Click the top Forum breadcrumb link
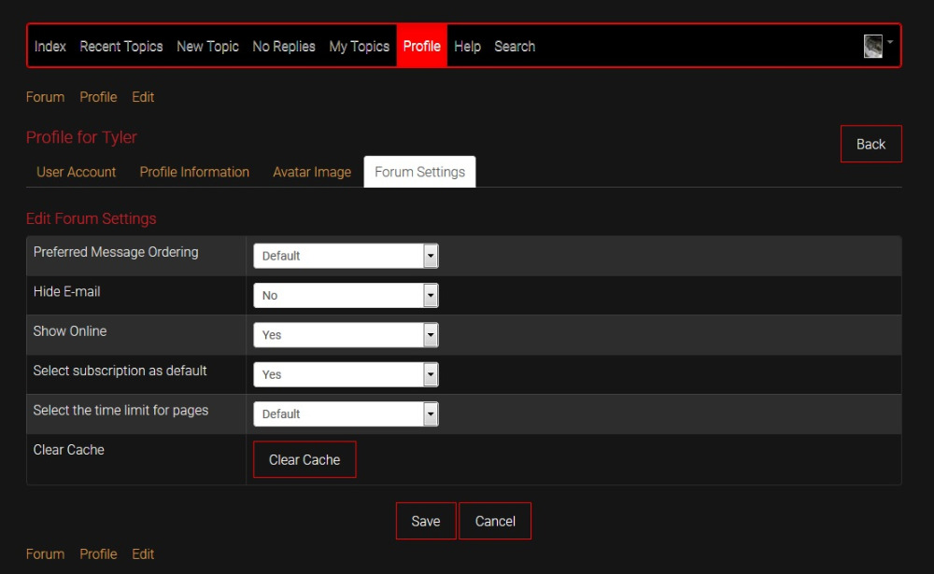The height and width of the screenshot is (574, 934). click(x=45, y=97)
